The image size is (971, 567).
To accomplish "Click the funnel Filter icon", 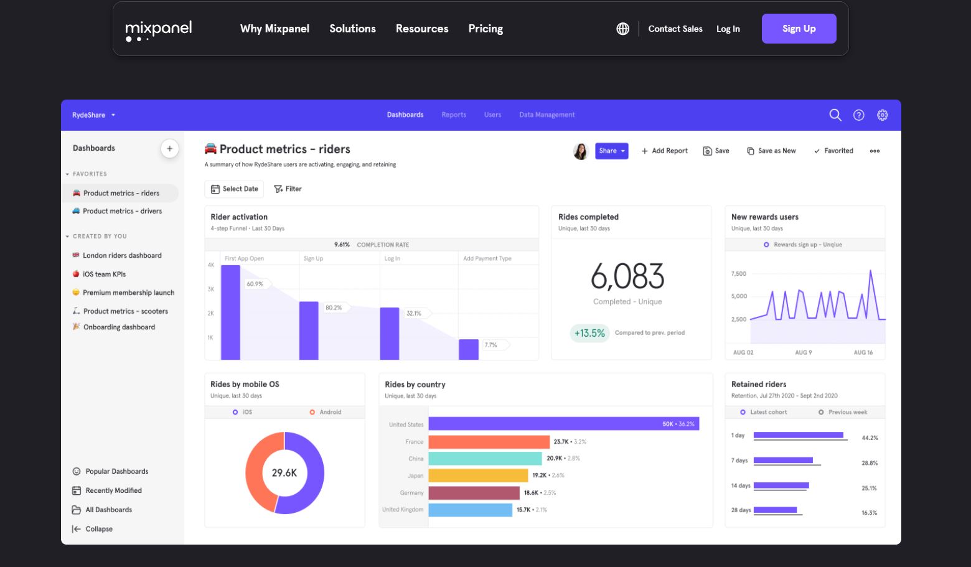I will tap(278, 189).
